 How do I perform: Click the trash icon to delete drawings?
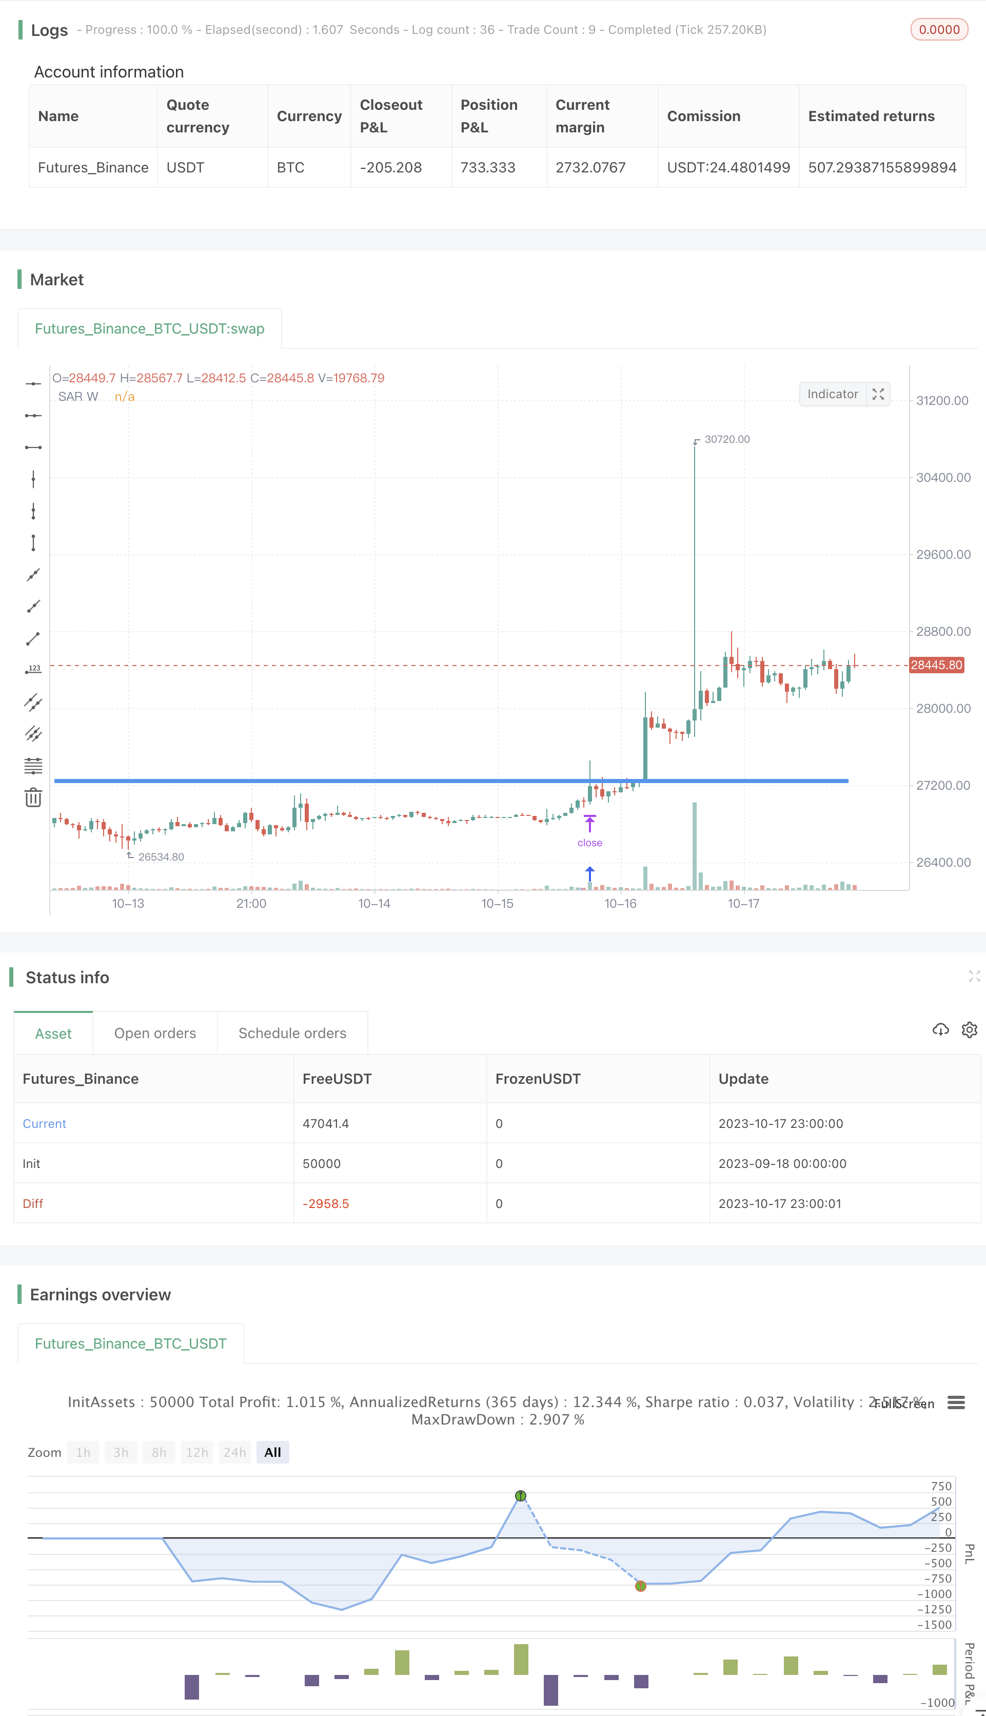[x=33, y=797]
